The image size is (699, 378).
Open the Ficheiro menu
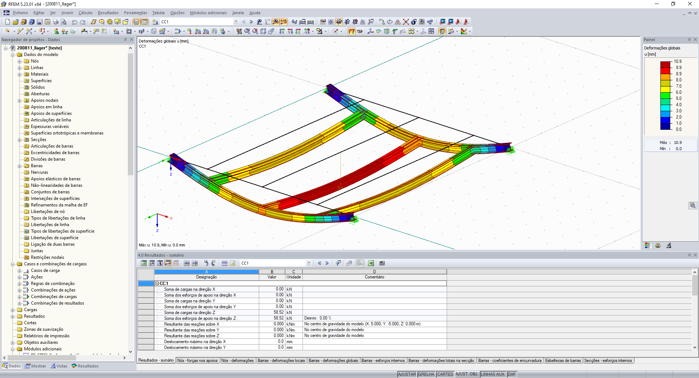tap(20, 13)
